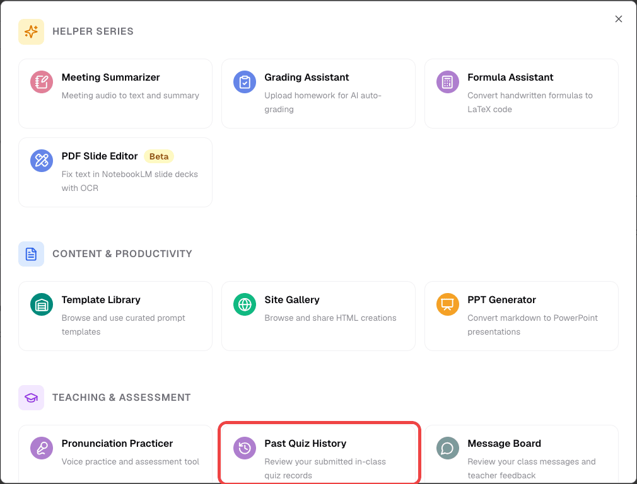The height and width of the screenshot is (484, 637).
Task: Click the Template Library icon
Action: pyautogui.click(x=42, y=304)
